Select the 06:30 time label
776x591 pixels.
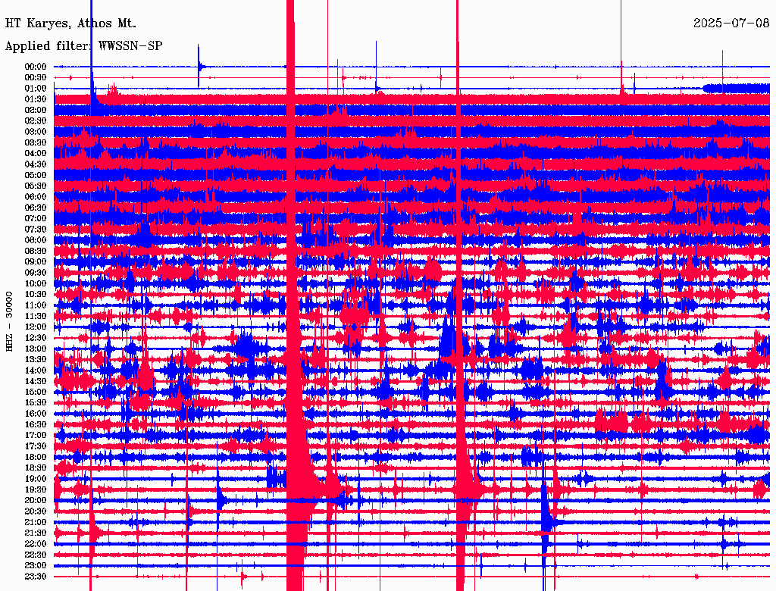click(36, 208)
